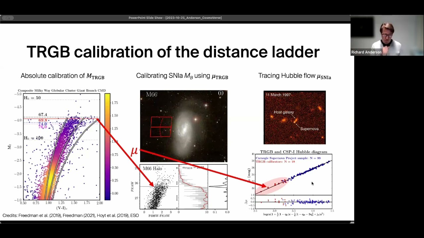Click the 'Supernova' annotation label
Screen dimensions: 424x238
coord(309,129)
